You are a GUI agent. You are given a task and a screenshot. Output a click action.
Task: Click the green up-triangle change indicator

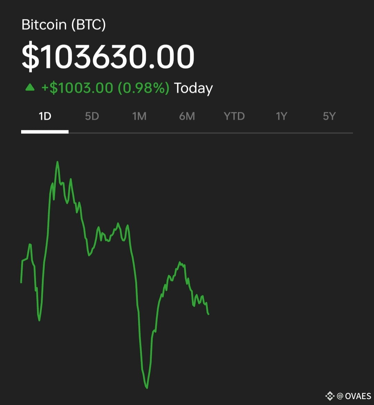[30, 87]
